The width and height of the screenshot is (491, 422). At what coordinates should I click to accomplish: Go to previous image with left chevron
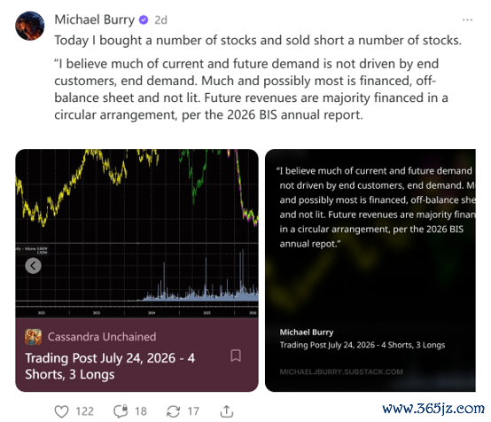[33, 266]
